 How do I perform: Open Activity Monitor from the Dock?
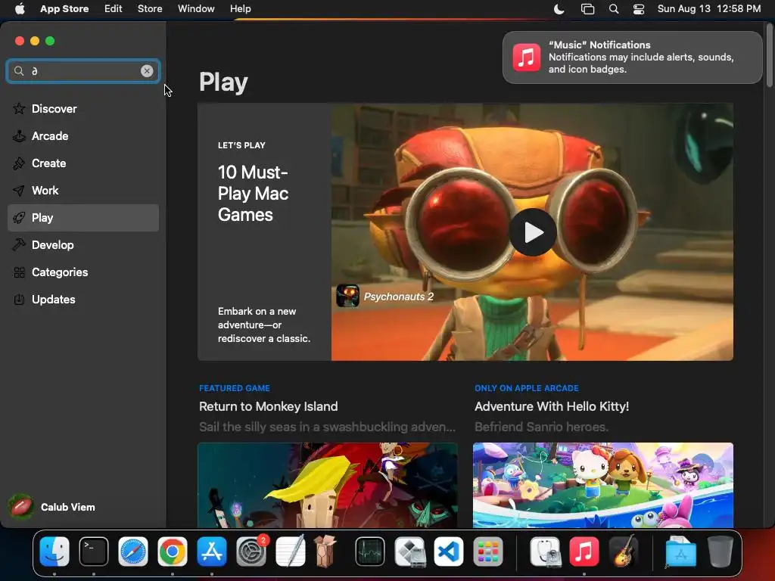(x=369, y=551)
